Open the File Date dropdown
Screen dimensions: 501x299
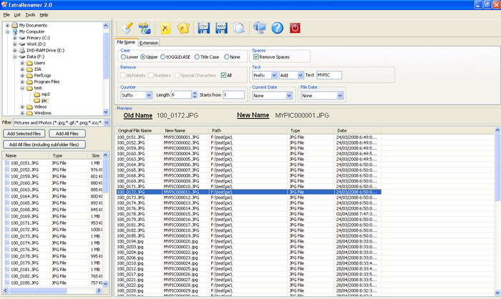pyautogui.click(x=340, y=96)
